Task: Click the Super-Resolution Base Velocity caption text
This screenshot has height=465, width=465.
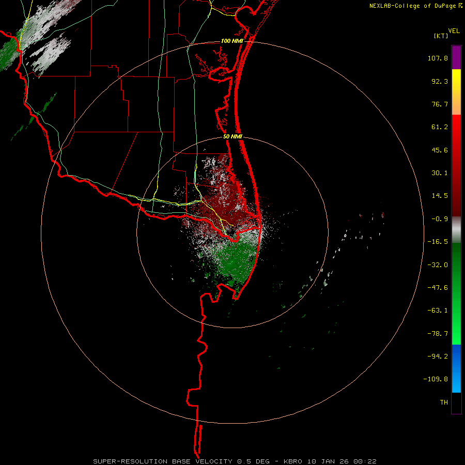Action: pos(235,461)
